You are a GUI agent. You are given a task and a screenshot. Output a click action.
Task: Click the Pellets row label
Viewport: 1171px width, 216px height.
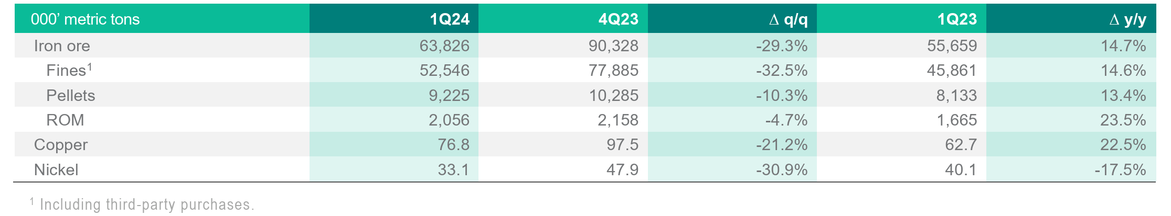point(71,95)
